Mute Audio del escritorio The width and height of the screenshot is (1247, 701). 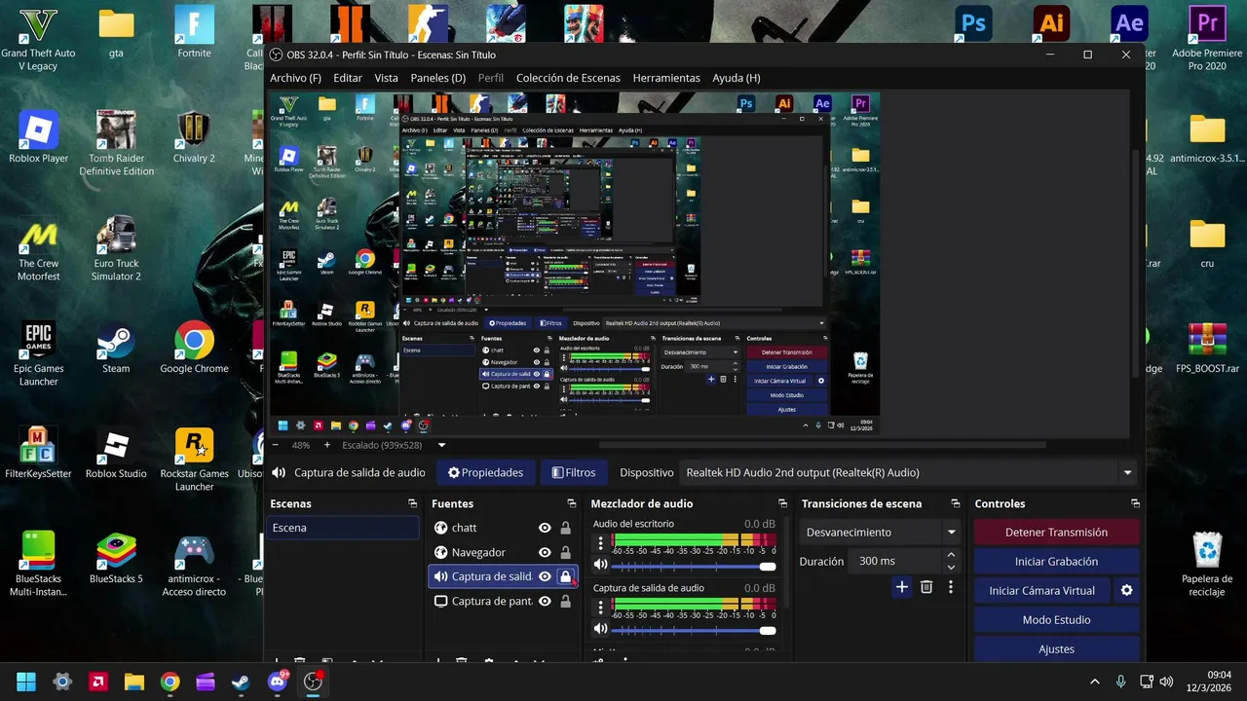[601, 565]
